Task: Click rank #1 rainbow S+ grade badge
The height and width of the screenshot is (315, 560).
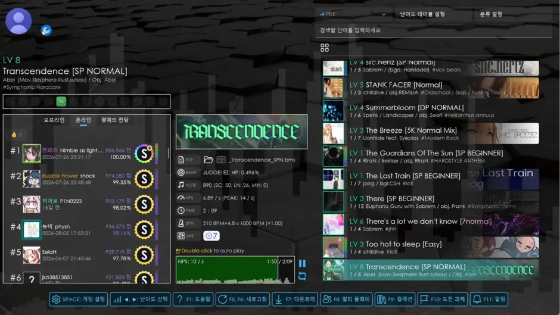Action: pos(144,154)
